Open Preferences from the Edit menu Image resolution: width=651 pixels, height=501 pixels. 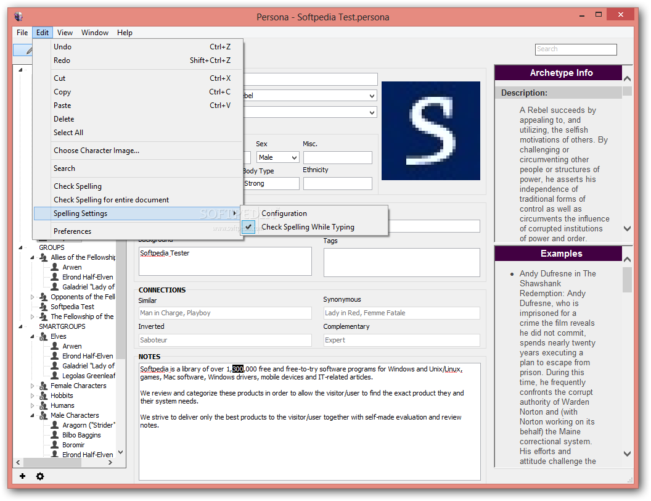[138, 231]
